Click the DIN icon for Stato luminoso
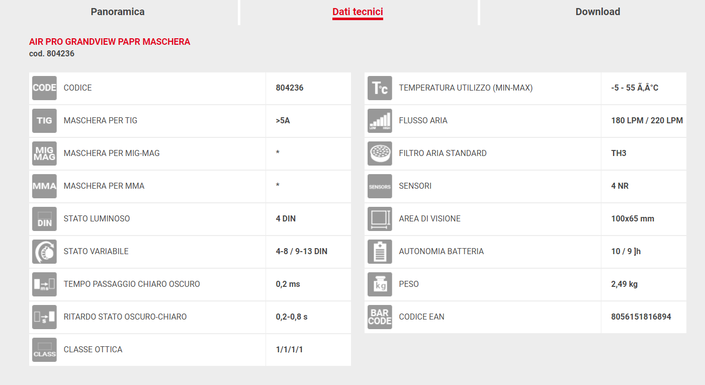 click(44, 219)
